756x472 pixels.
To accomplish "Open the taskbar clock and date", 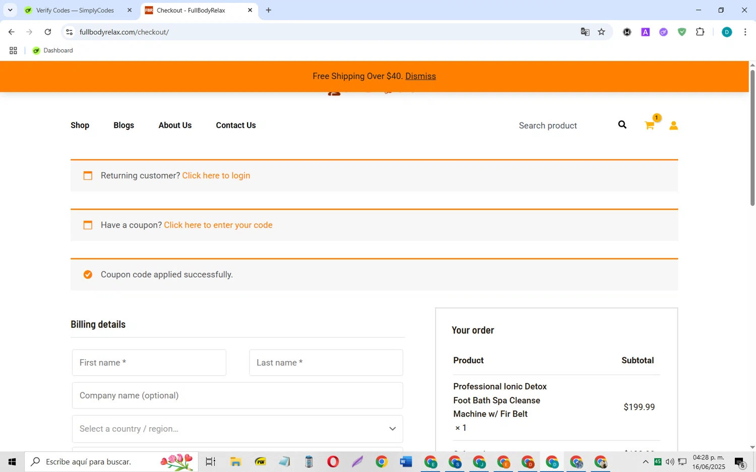I will [709, 462].
